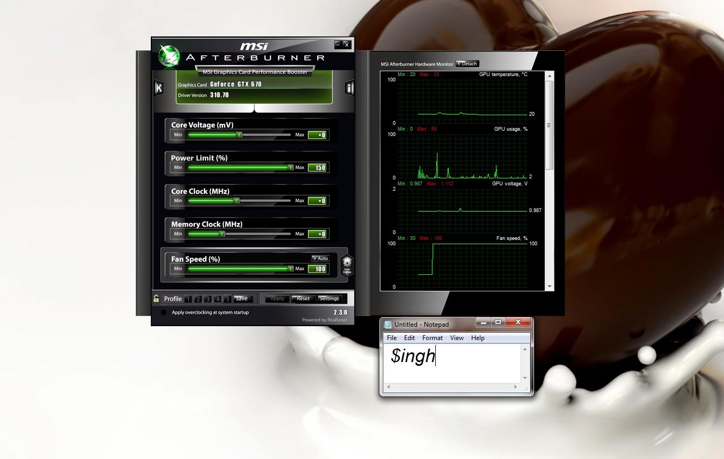
Task: Click the Core Clock slider handle
Action: point(236,201)
